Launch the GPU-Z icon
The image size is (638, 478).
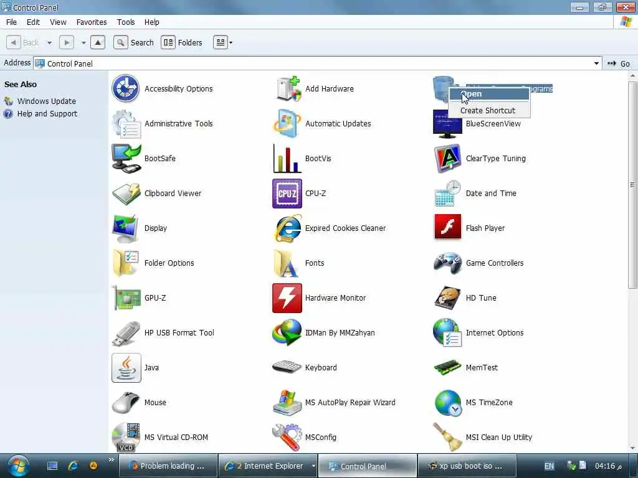click(126, 298)
